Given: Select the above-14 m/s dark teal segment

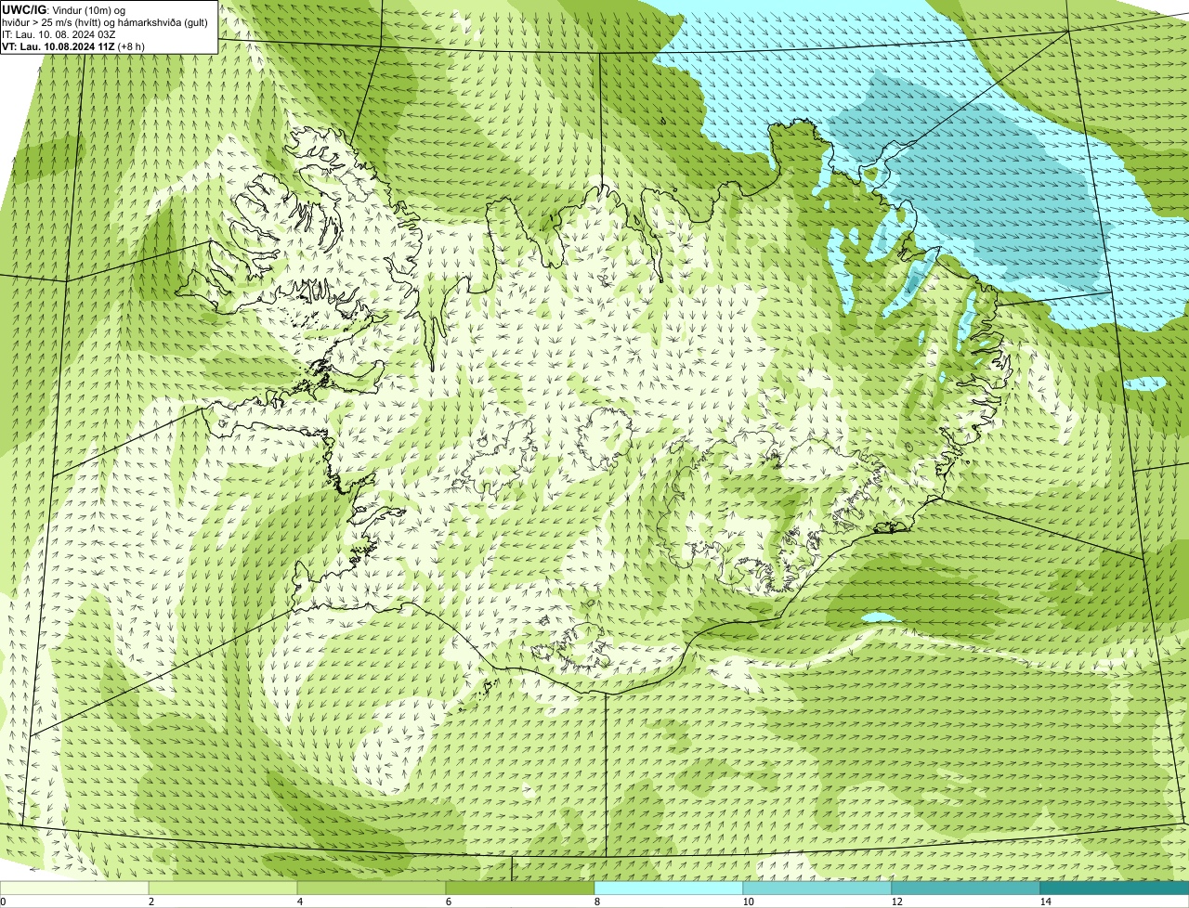Looking at the screenshot, I should (x=1115, y=888).
